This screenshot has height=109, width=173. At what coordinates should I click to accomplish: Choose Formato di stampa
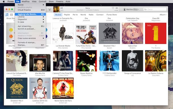[30, 42]
